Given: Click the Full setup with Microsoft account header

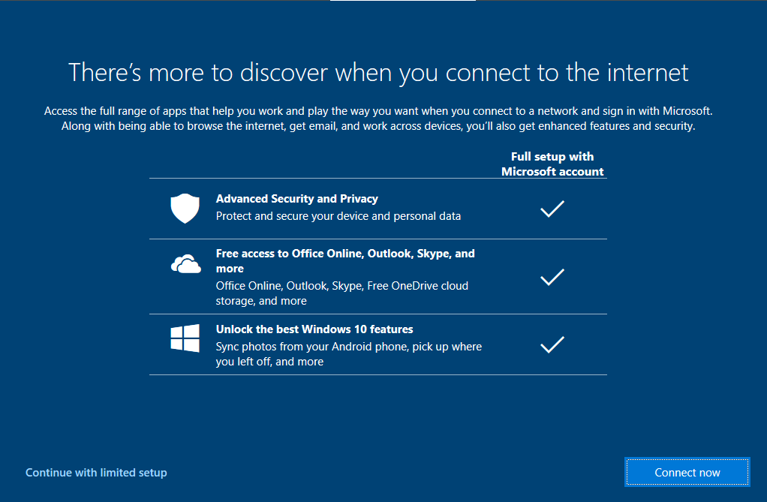Looking at the screenshot, I should pos(552,164).
